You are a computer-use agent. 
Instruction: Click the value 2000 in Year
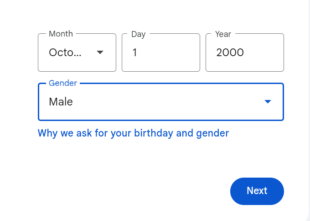[230, 53]
